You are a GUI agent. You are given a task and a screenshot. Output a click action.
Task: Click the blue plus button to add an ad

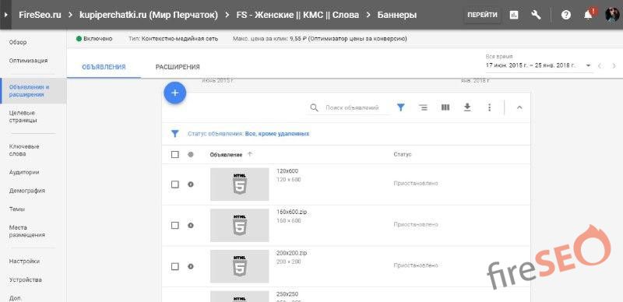click(x=174, y=93)
